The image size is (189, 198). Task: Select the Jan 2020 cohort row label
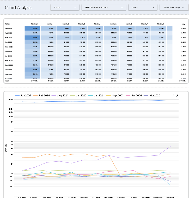coord(9,28)
